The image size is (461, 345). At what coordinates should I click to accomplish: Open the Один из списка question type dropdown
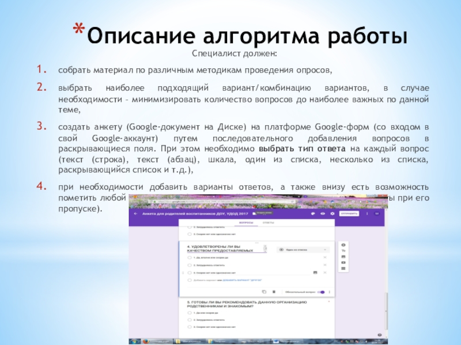303,250
